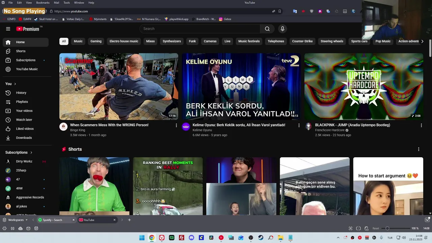Click the YouTube search input field

pyautogui.click(x=199, y=29)
